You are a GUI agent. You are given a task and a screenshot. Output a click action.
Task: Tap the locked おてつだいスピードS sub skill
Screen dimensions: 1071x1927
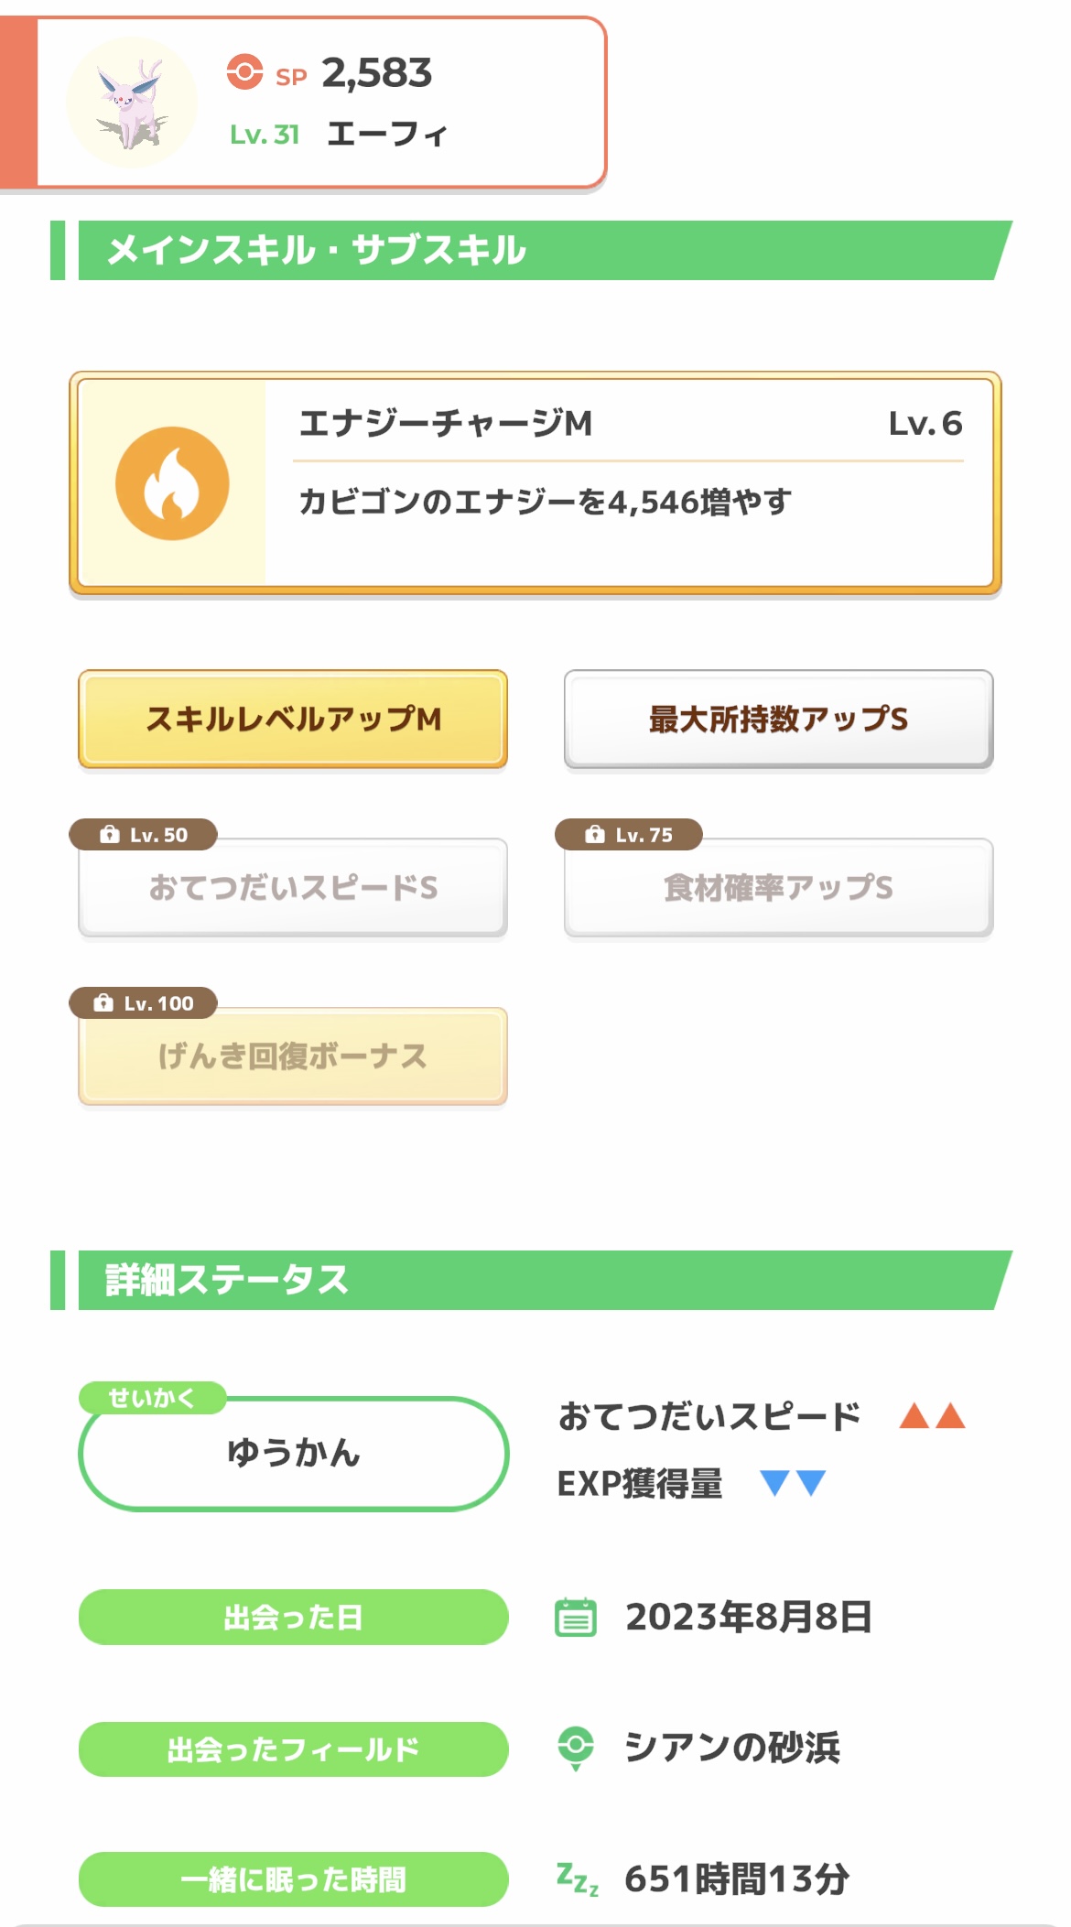tap(293, 888)
